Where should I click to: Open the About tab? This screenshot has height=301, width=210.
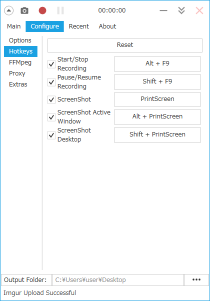[107, 26]
